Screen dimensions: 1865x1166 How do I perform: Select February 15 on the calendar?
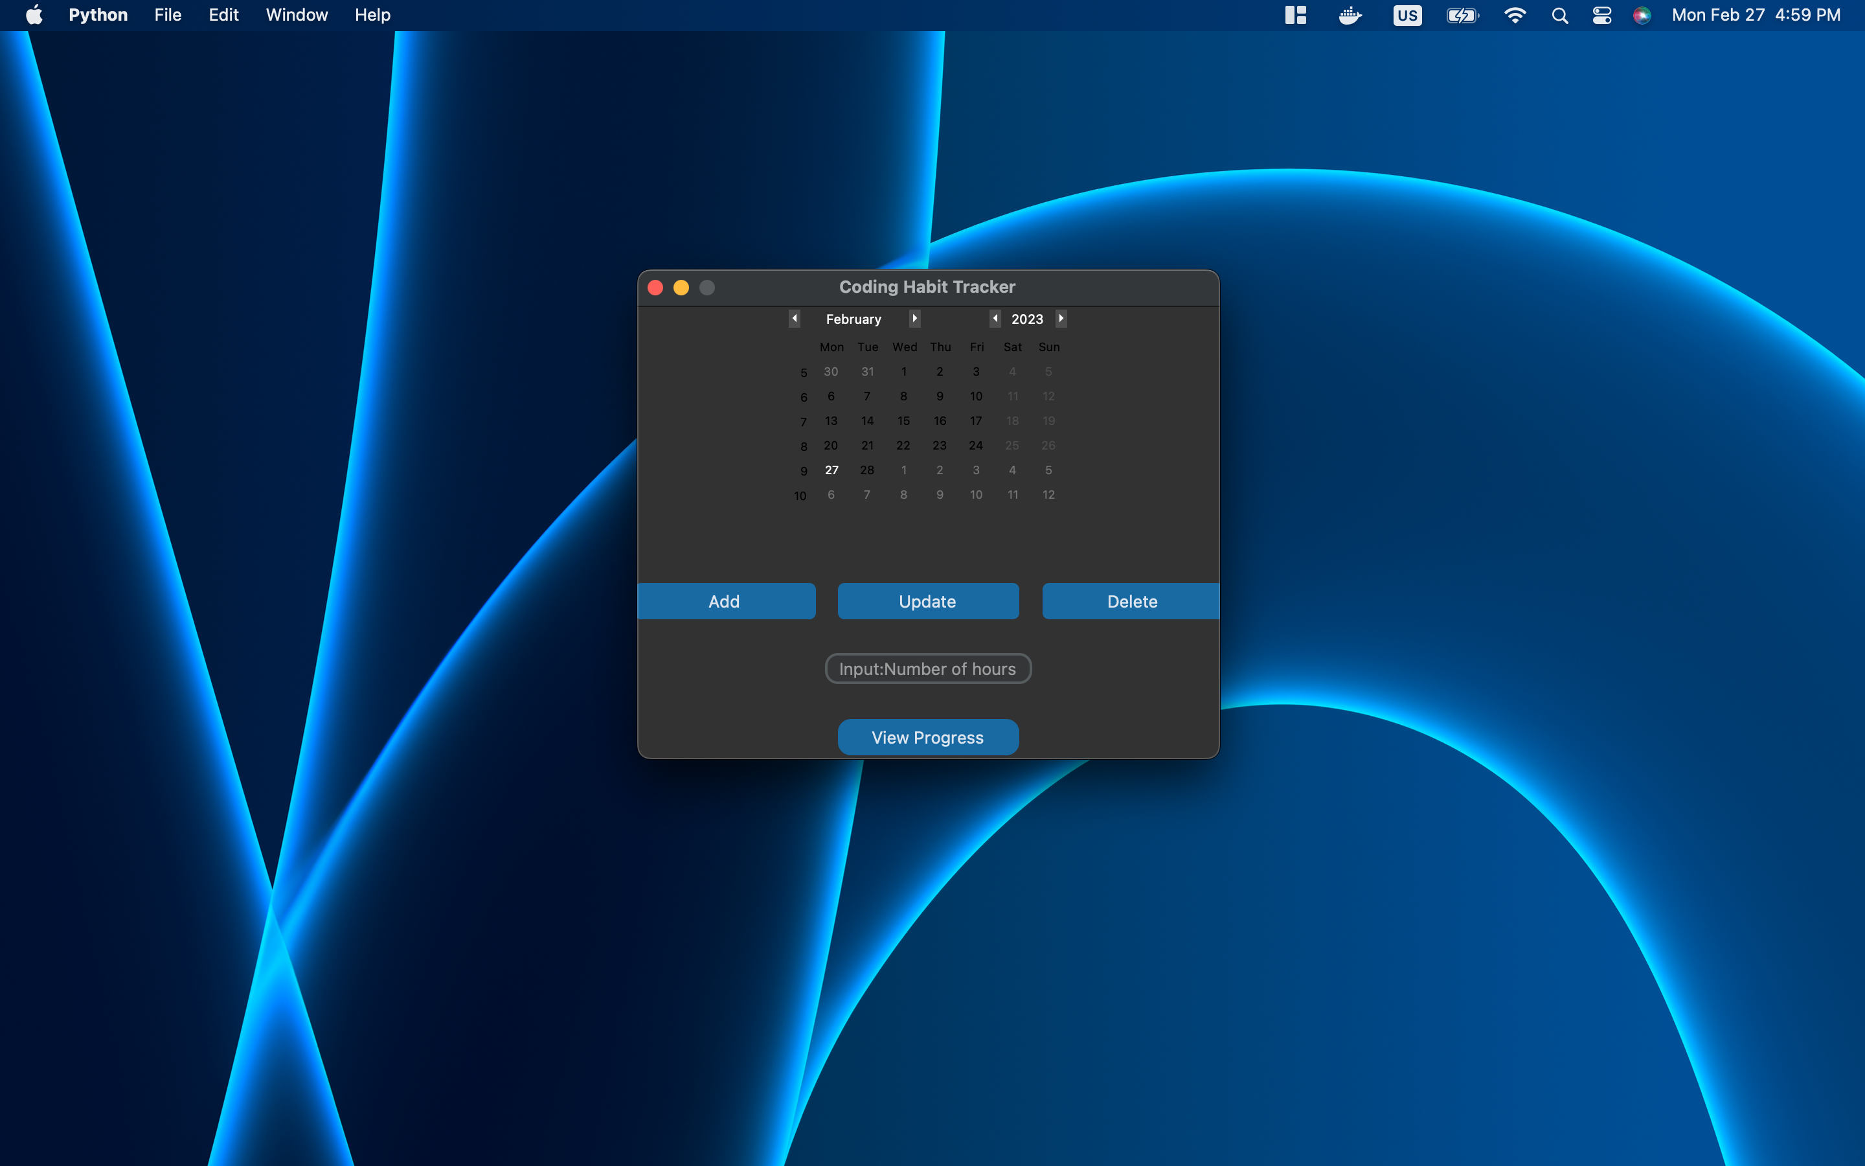point(903,421)
